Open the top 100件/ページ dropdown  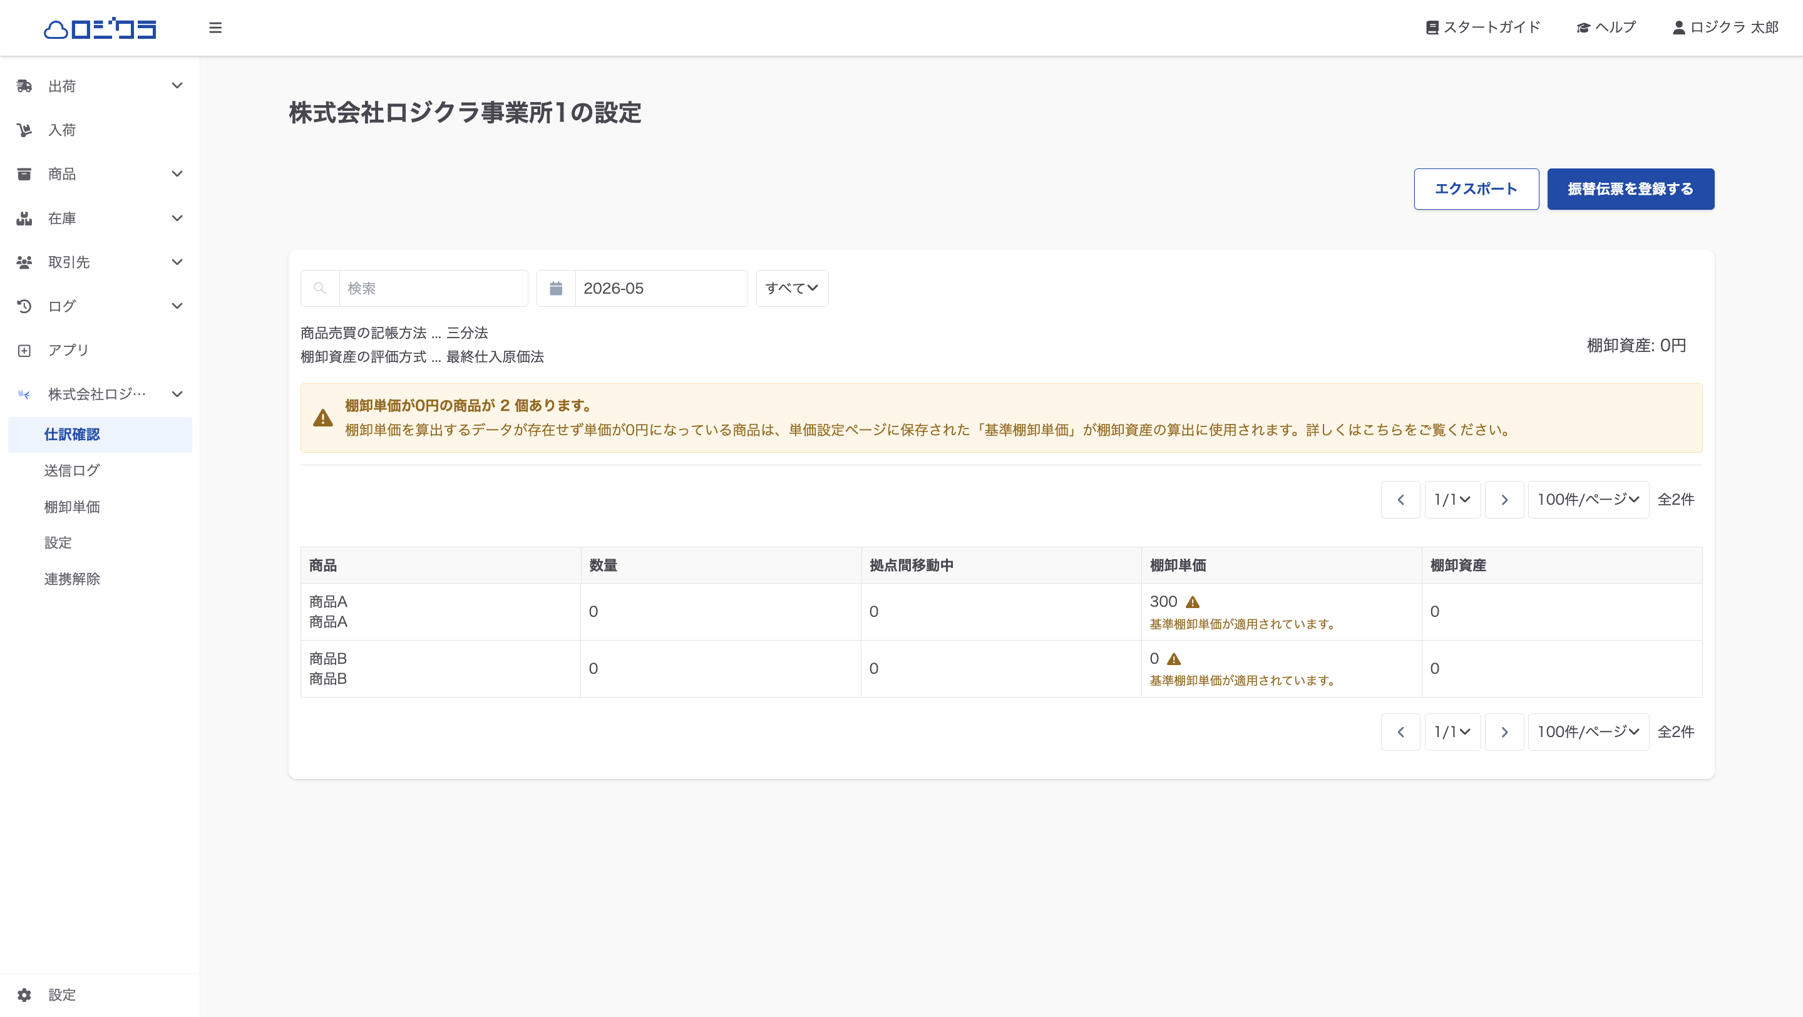(1588, 500)
